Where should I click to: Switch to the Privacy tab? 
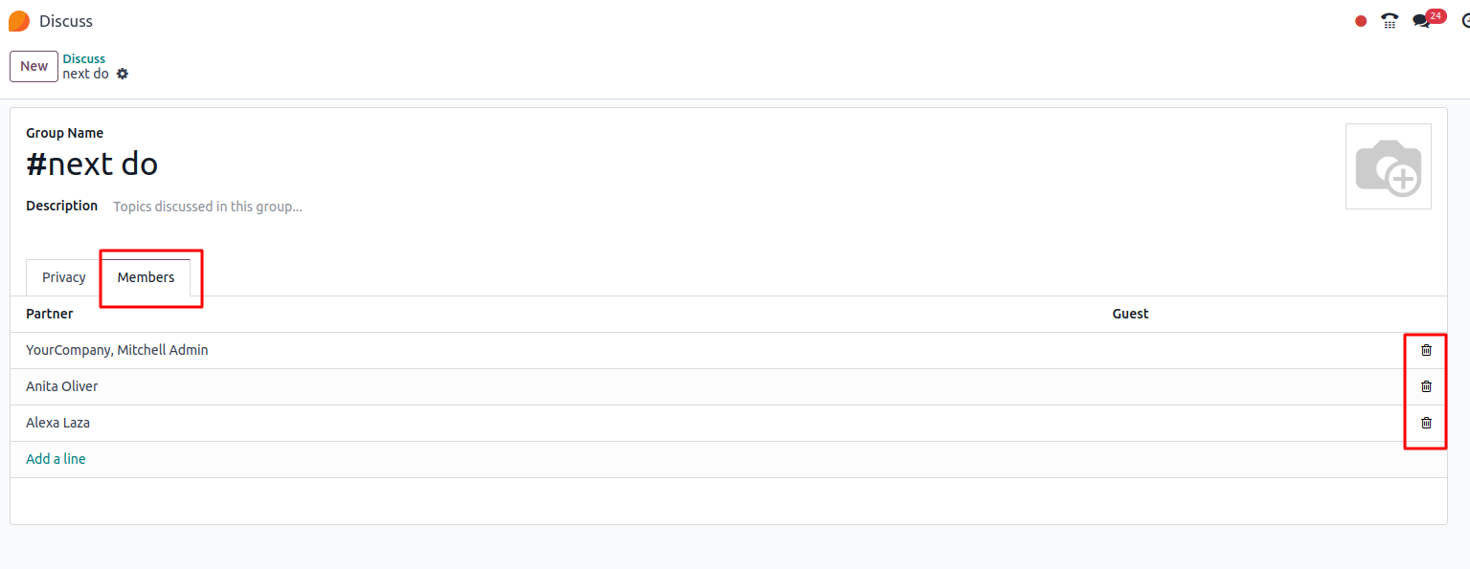64,277
